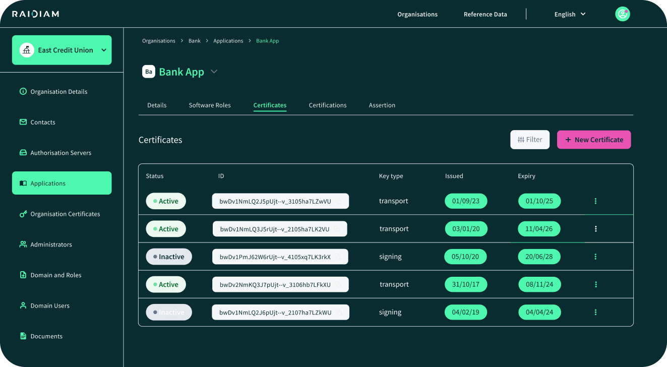Open three-dot menu for certificate expiring 01/10/25
The image size is (667, 367).
point(595,201)
